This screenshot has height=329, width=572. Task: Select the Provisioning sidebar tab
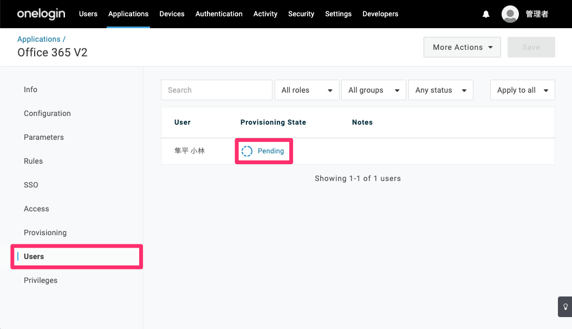[45, 233]
